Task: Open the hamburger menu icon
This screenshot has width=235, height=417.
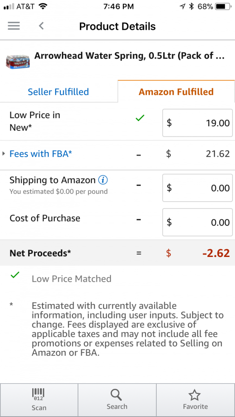Action: pyautogui.click(x=13, y=26)
